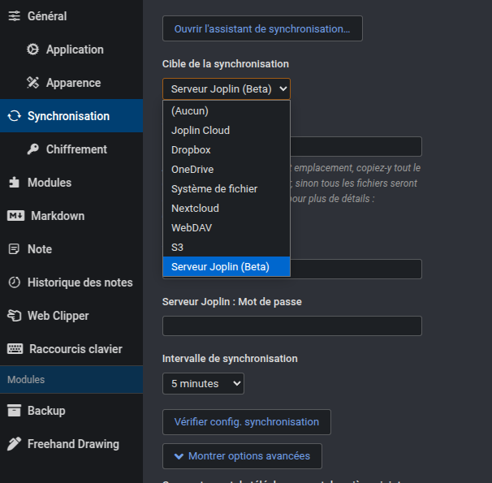
Task: Open the Backup plugin settings
Action: 71,410
